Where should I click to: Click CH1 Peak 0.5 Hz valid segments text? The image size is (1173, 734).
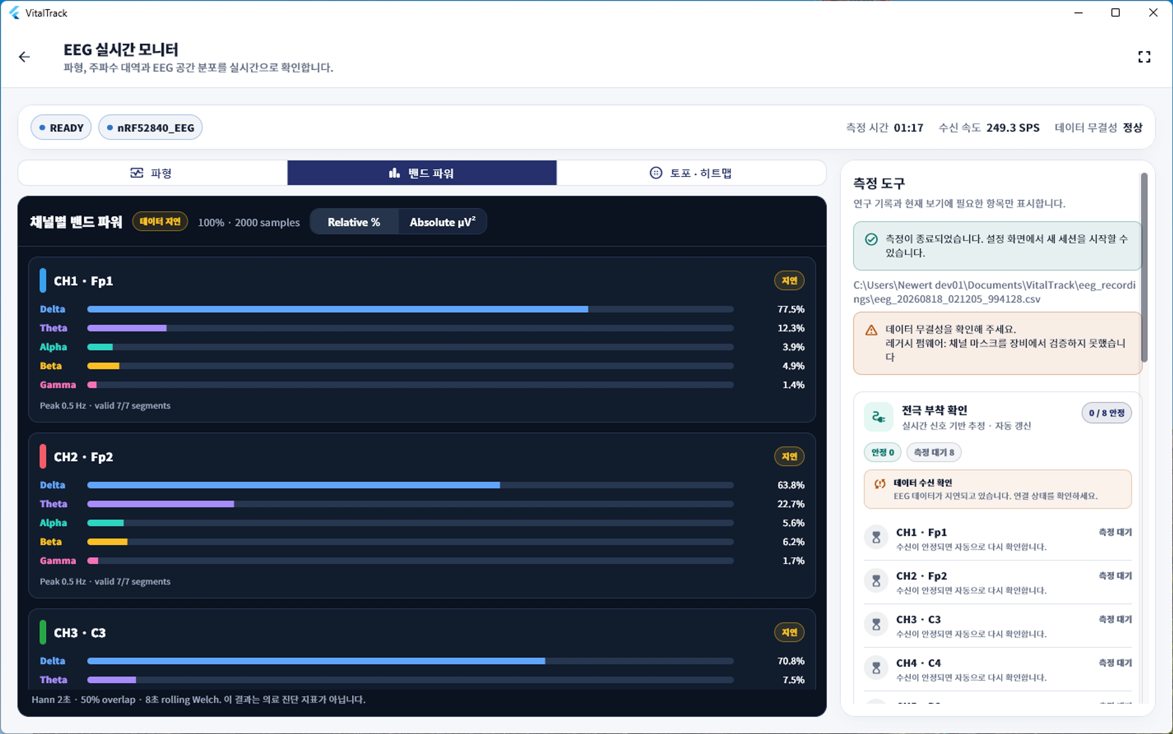tap(105, 405)
